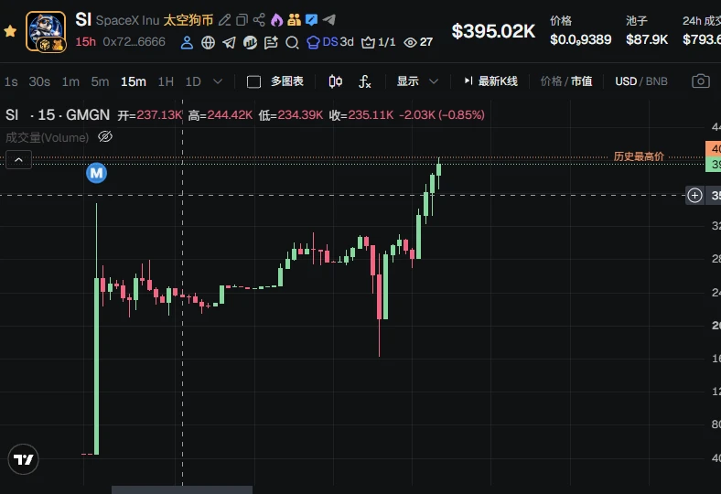Click the plus button on price axis
The width and height of the screenshot is (721, 494).
[x=694, y=195]
